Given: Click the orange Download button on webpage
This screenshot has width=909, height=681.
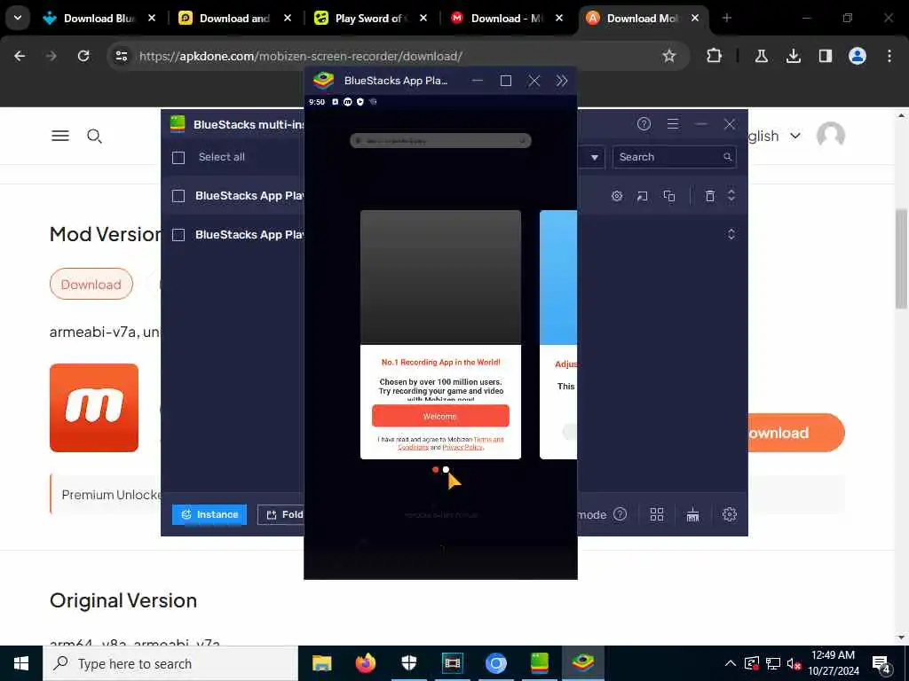Looking at the screenshot, I should 794,433.
